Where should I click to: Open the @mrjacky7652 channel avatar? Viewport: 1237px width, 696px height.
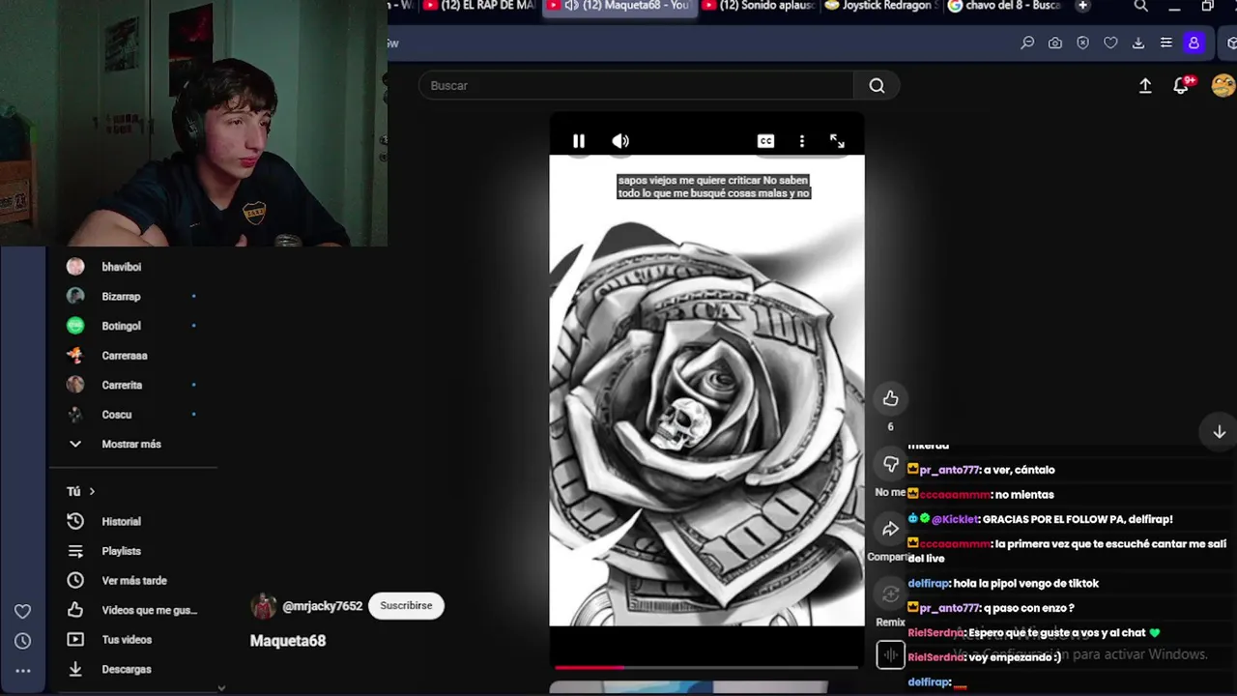tap(263, 606)
